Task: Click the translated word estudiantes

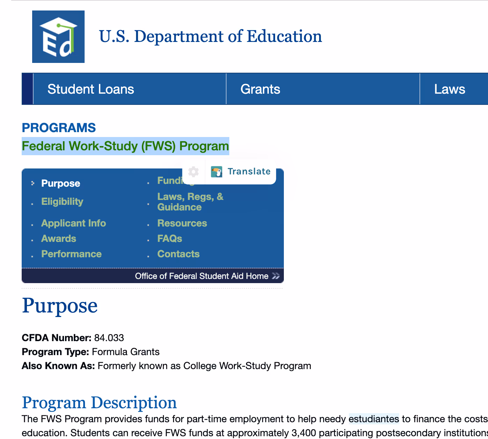Action: pyautogui.click(x=374, y=419)
